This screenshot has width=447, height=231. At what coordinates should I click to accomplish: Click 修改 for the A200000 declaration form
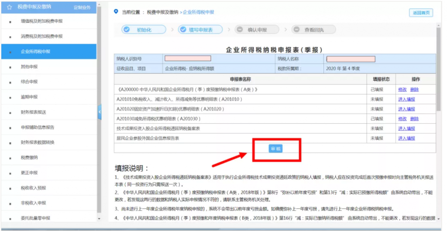402,89
